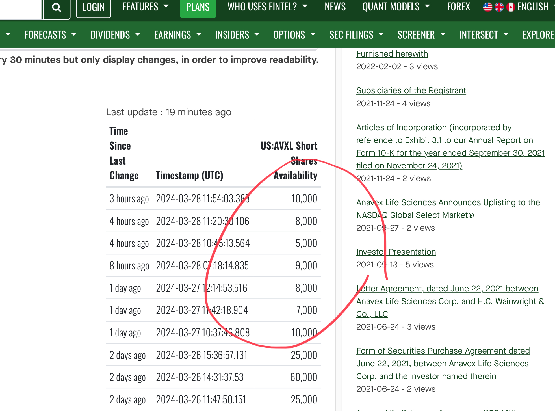The height and width of the screenshot is (411, 555).
Task: Open the INTERSECT menu
Action: point(484,35)
